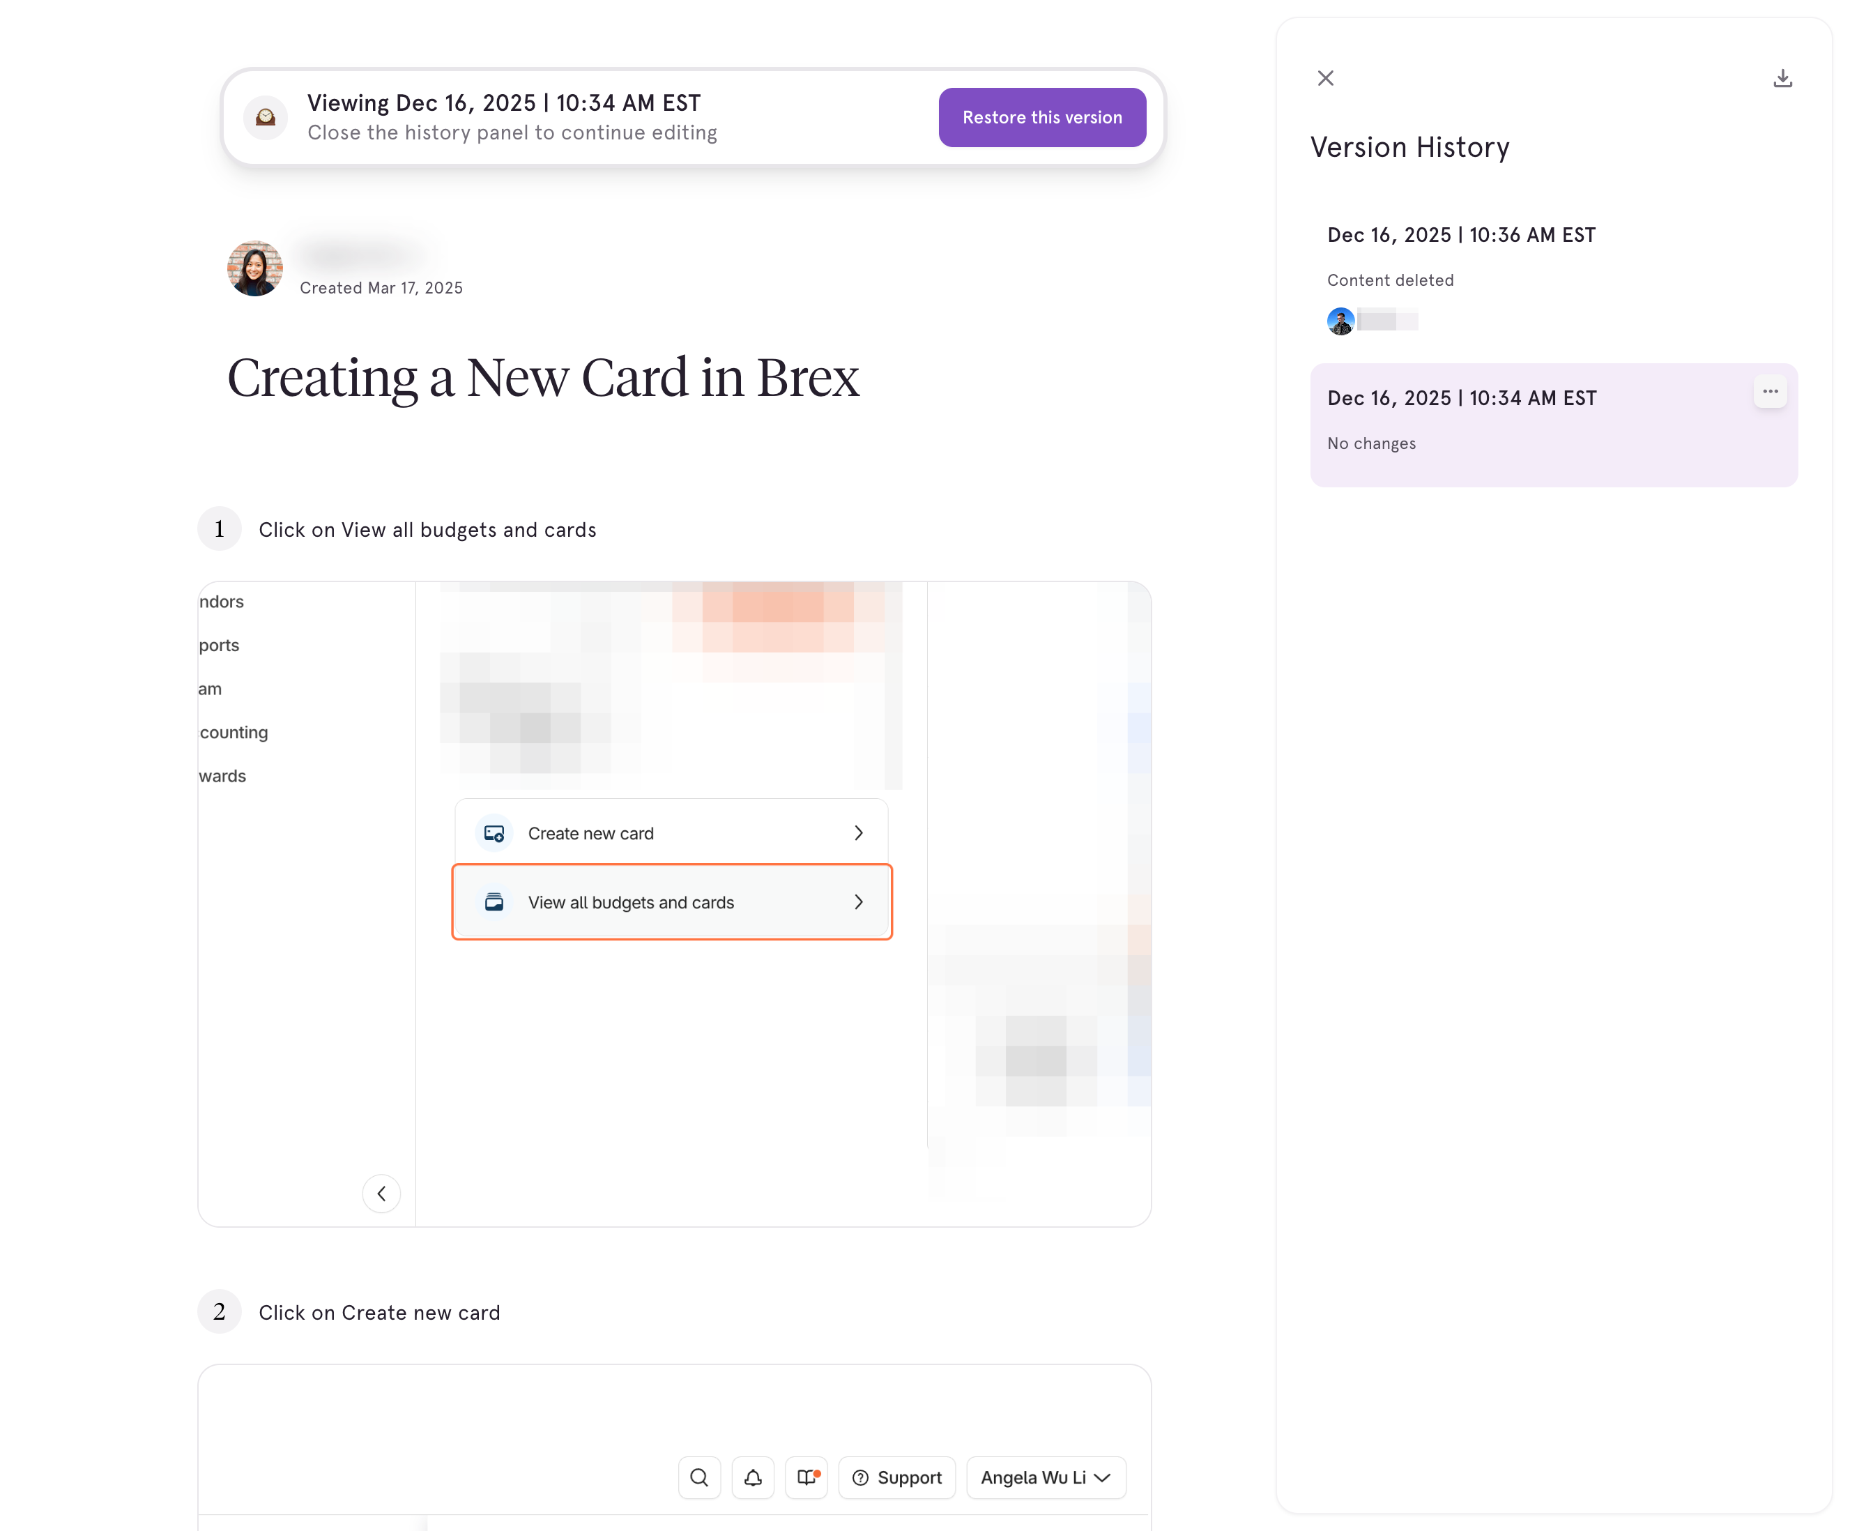This screenshot has height=1531, width=1850.
Task: Open notifications bell icon
Action: point(752,1477)
